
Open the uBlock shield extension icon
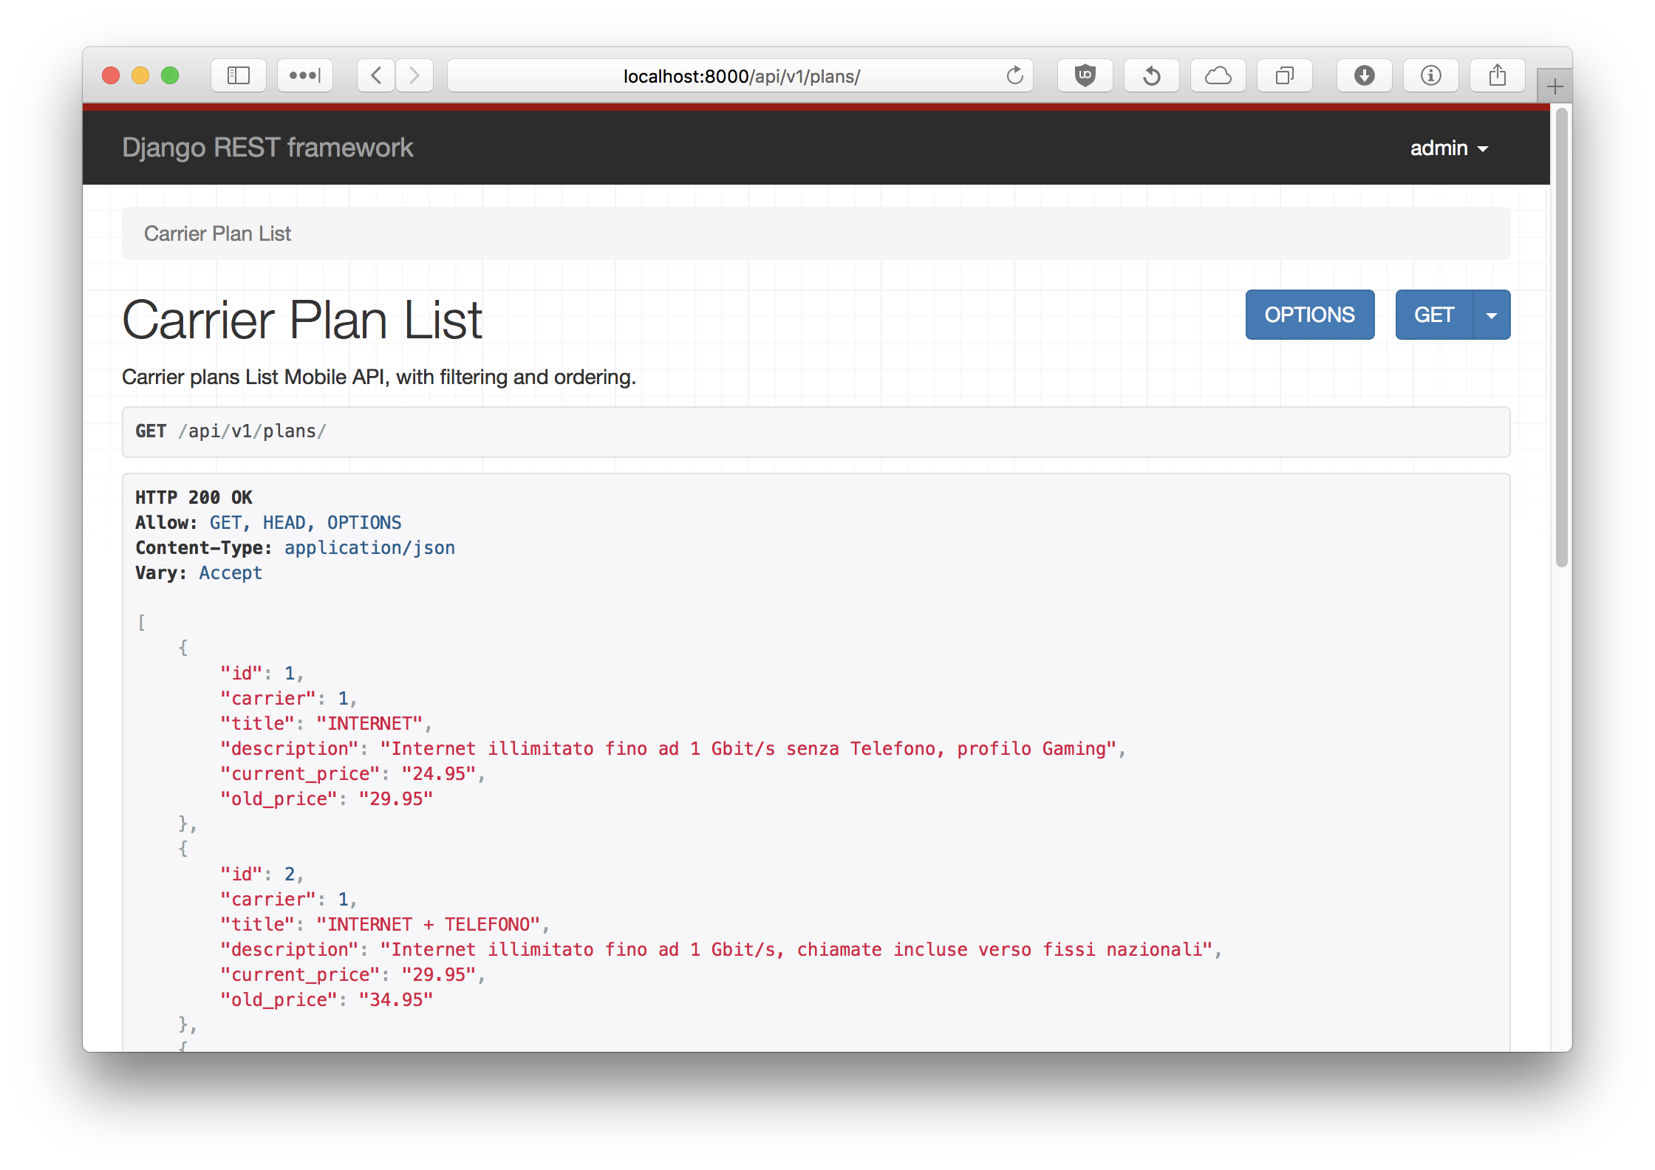pos(1085,75)
